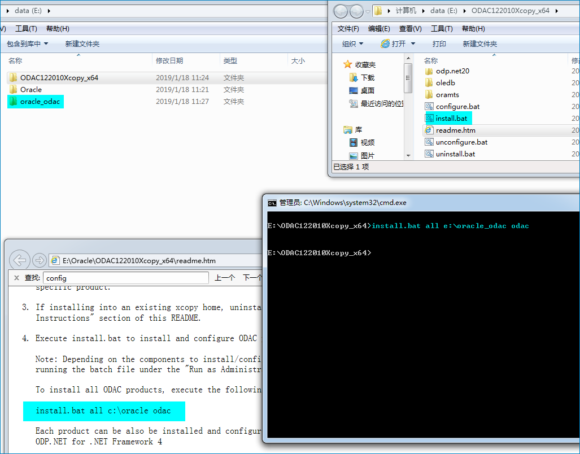
Task: Select the oracle_odac folder icon
Action: point(14,101)
